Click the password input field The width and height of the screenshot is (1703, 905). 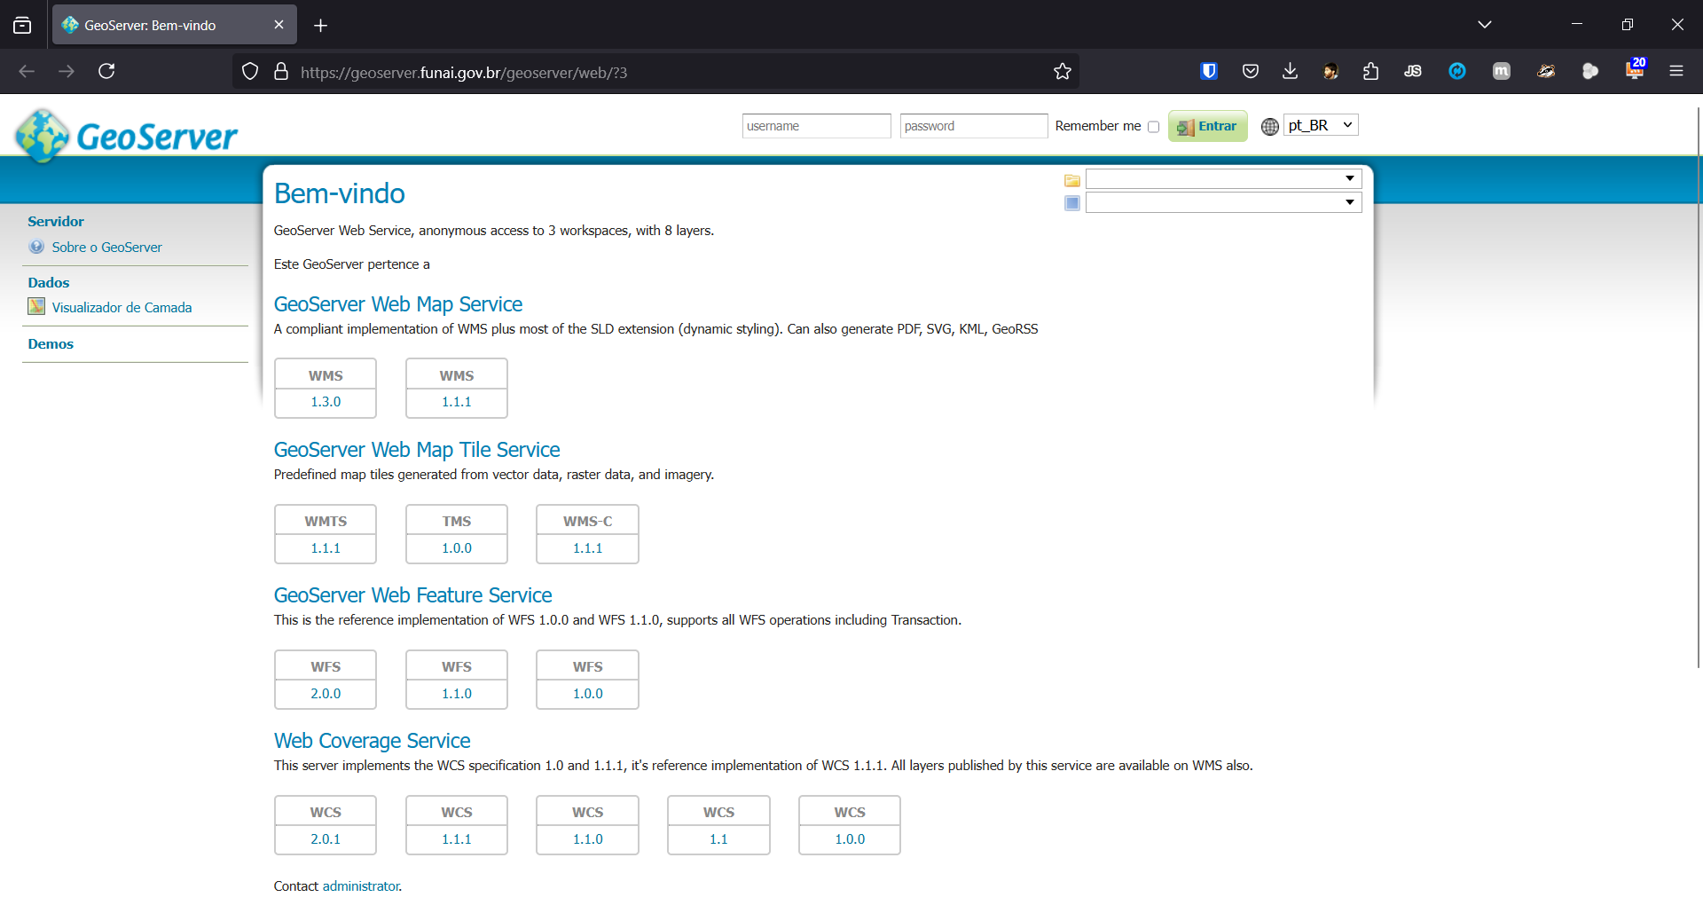point(974,126)
